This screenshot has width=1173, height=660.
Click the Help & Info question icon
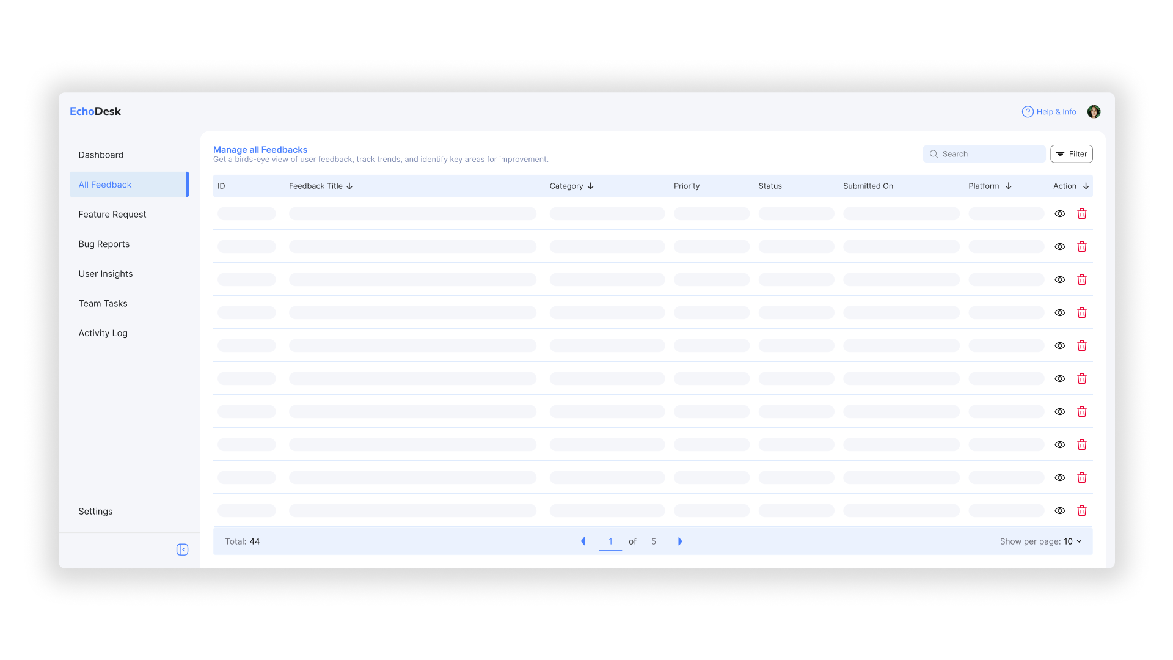point(1028,112)
